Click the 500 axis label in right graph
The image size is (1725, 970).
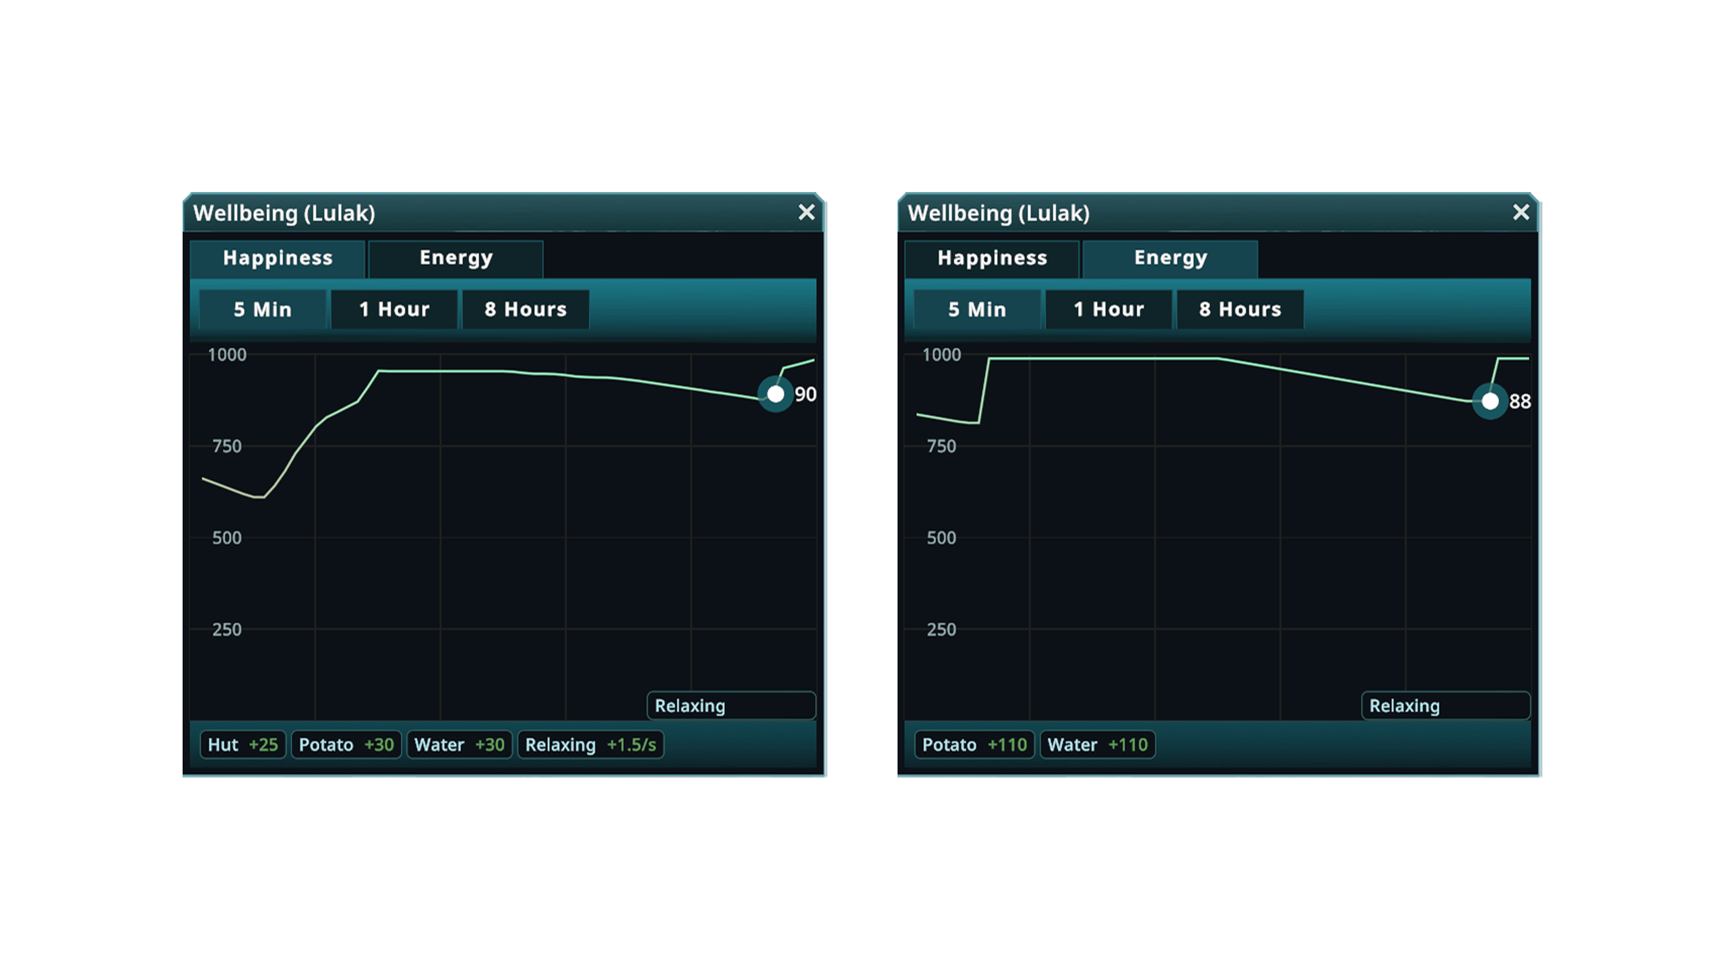(x=941, y=538)
